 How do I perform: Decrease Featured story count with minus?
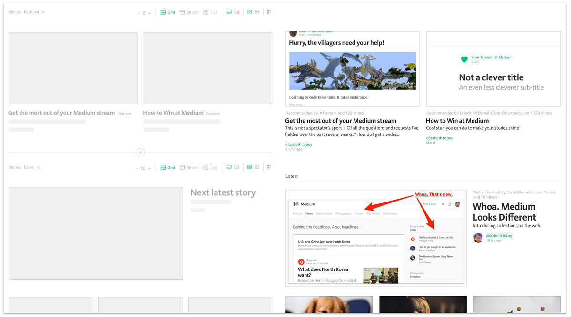[x=138, y=13]
